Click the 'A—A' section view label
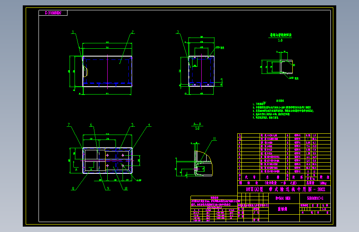The width and height of the screenshot is (359, 232). coord(197,124)
